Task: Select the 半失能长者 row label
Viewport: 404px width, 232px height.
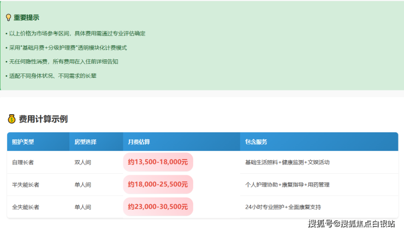Action: (26, 185)
